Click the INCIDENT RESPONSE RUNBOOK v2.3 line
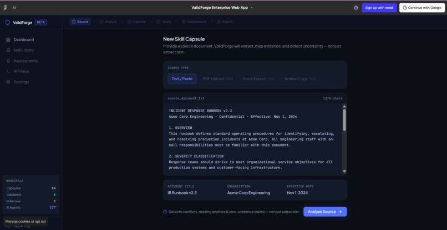The width and height of the screenshot is (447, 230). [200, 111]
